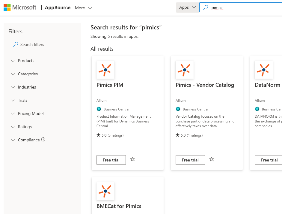Start Free trial for Pimics - Vendor Catalog
Viewport: 282px width, 214px height.
tap(190, 160)
